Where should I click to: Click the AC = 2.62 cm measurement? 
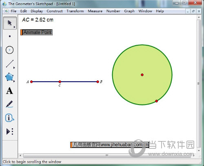pyautogui.click(x=38, y=20)
